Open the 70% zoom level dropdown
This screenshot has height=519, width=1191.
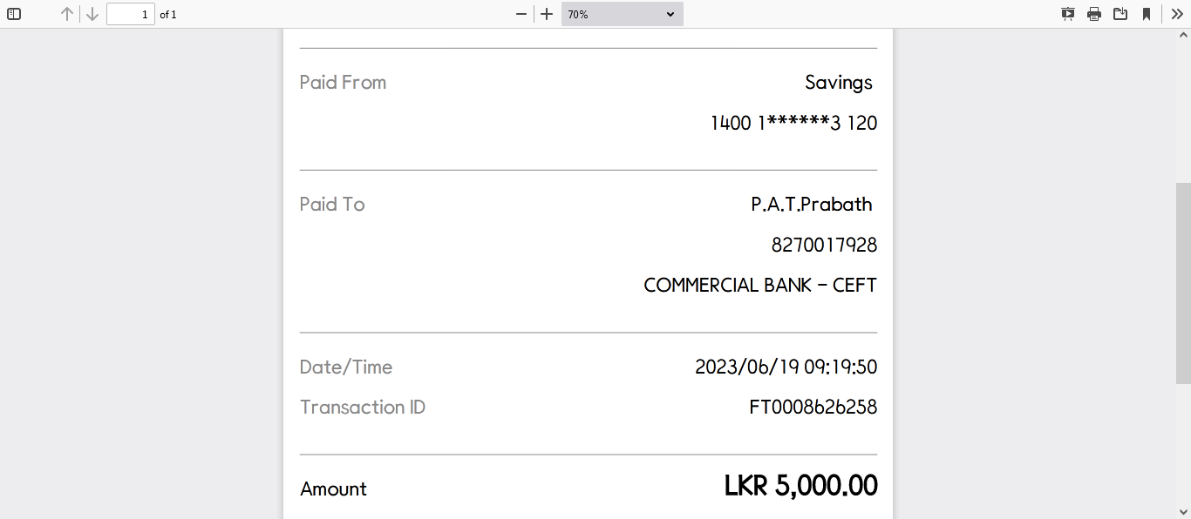(622, 14)
